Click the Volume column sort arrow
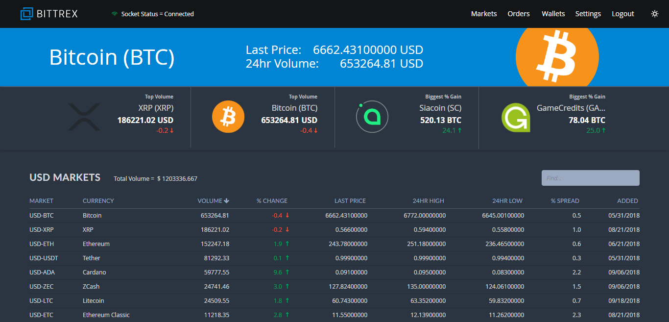 [227, 201]
